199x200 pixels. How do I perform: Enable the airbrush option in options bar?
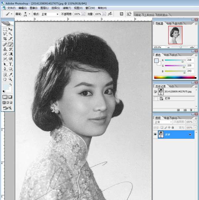(x=109, y=14)
